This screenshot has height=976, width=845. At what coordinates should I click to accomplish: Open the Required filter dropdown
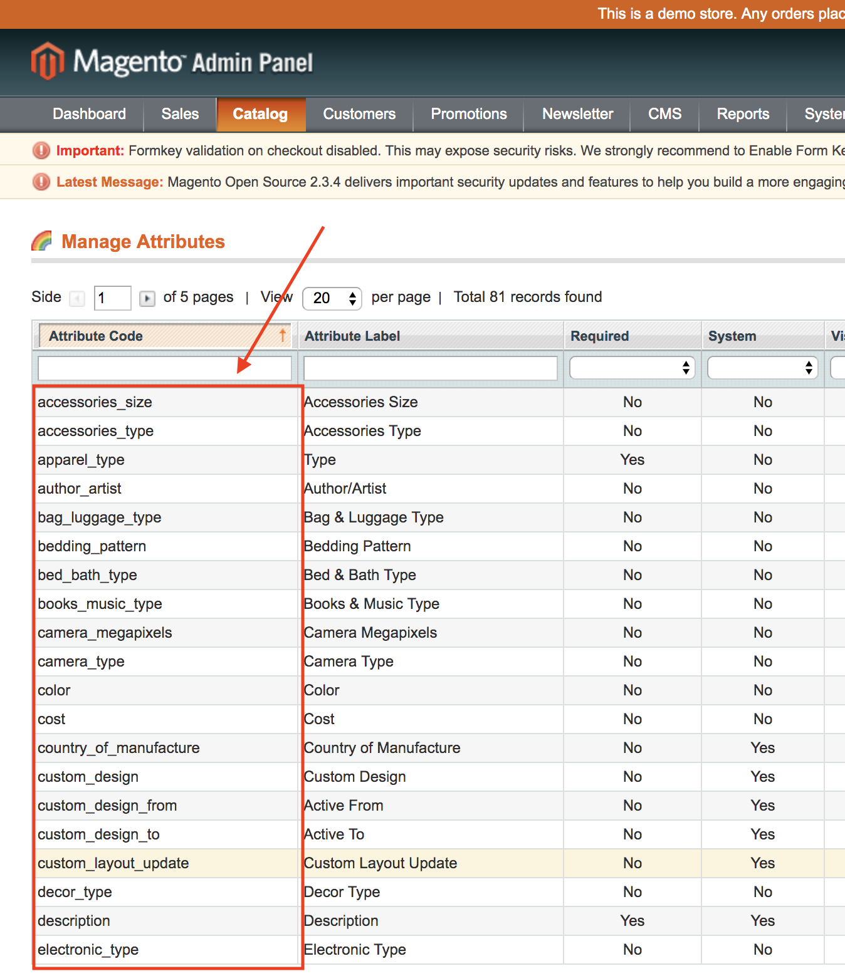click(632, 368)
